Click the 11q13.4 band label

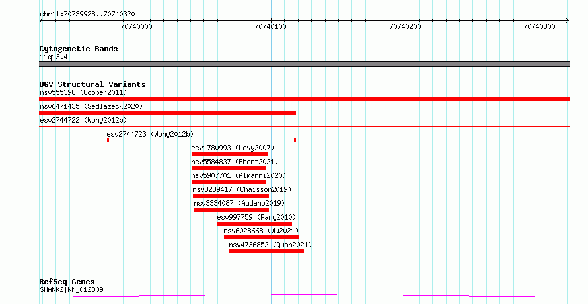click(54, 57)
